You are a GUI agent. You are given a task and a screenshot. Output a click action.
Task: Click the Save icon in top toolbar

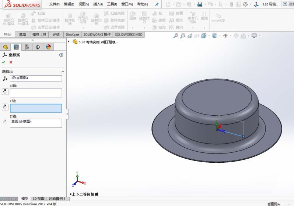coord(189,4)
